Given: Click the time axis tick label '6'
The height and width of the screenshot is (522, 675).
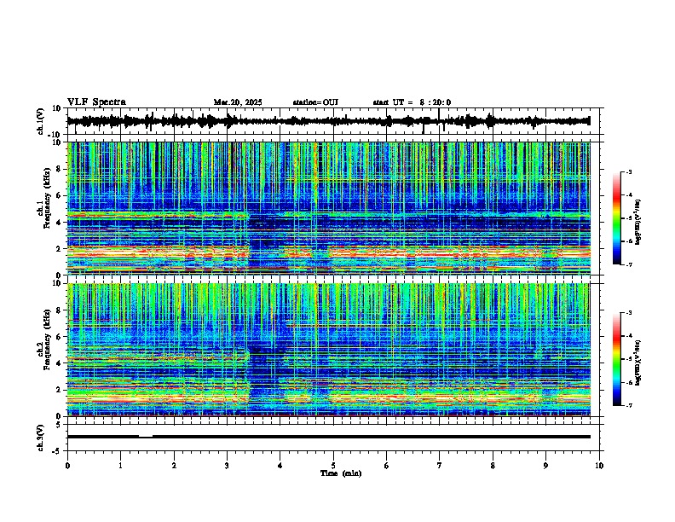Looking at the screenshot, I should tap(387, 466).
